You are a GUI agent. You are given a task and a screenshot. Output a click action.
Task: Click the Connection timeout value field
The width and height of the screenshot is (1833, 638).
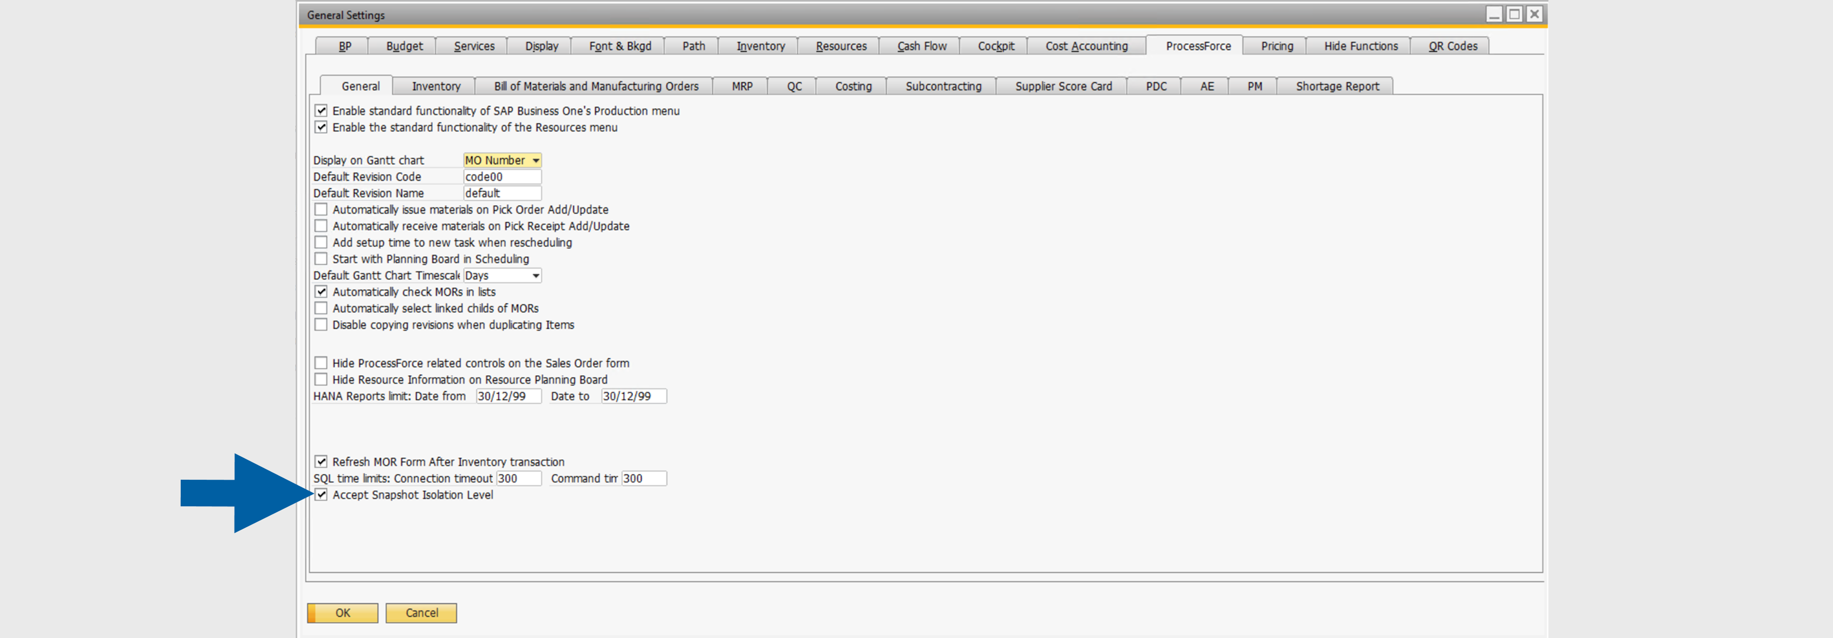519,478
